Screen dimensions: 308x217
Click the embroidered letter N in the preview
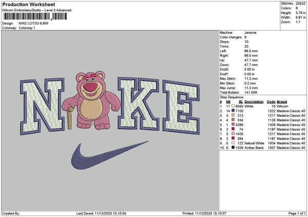42,106
